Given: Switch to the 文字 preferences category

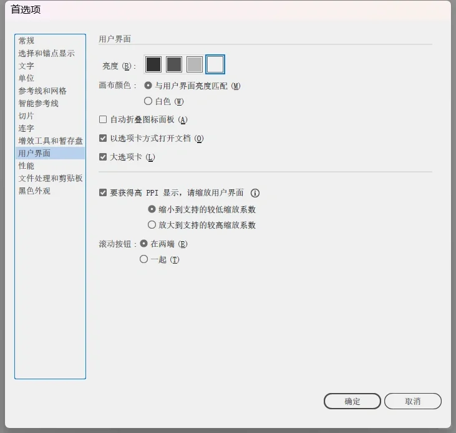Looking at the screenshot, I should coord(50,66).
